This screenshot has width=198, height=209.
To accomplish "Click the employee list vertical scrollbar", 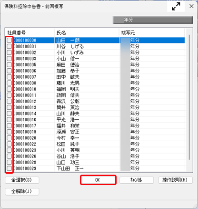I will (189, 97).
